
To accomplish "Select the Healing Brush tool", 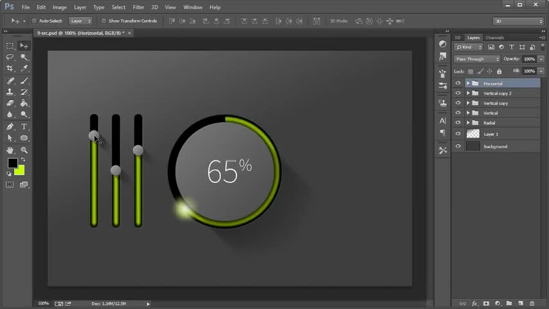I will tap(10, 80).
